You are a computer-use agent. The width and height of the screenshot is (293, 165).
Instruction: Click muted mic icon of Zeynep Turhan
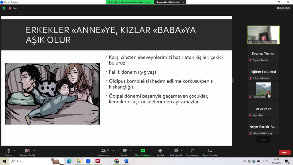click(250, 60)
